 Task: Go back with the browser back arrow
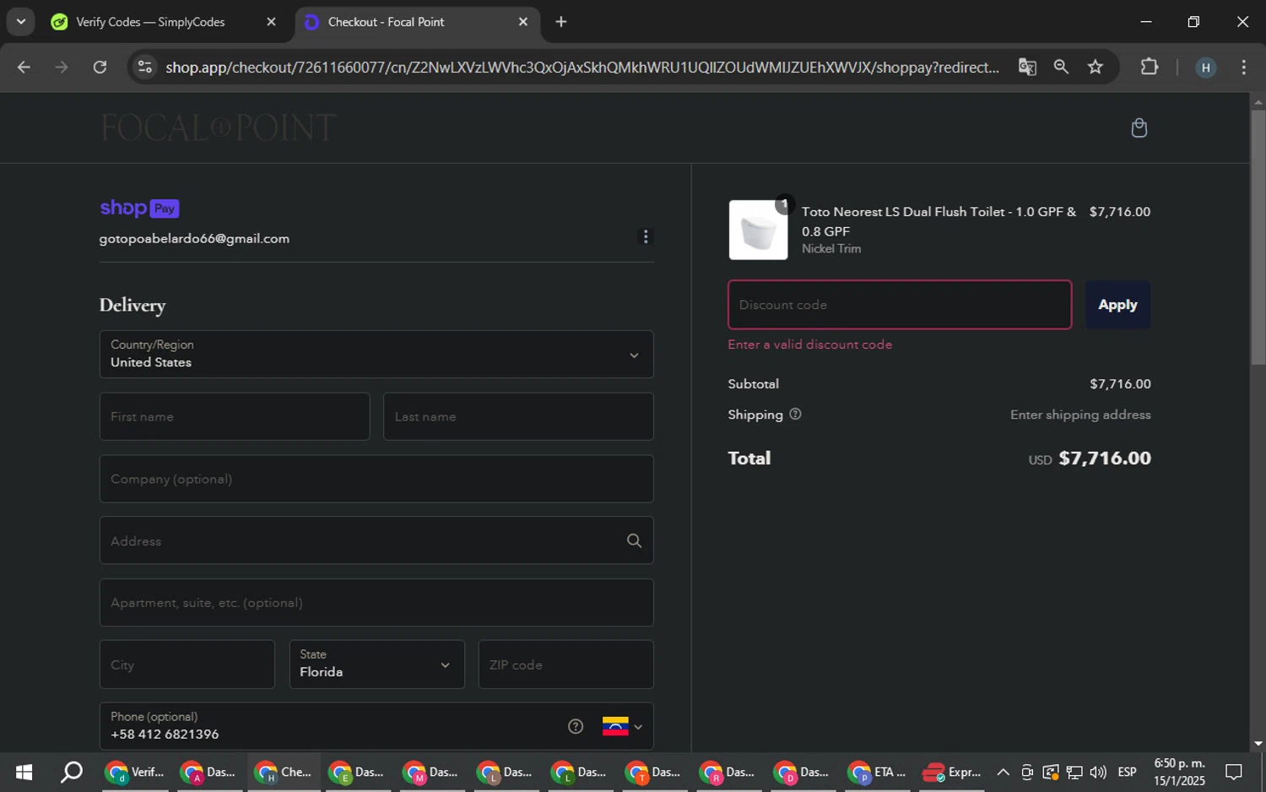click(24, 67)
